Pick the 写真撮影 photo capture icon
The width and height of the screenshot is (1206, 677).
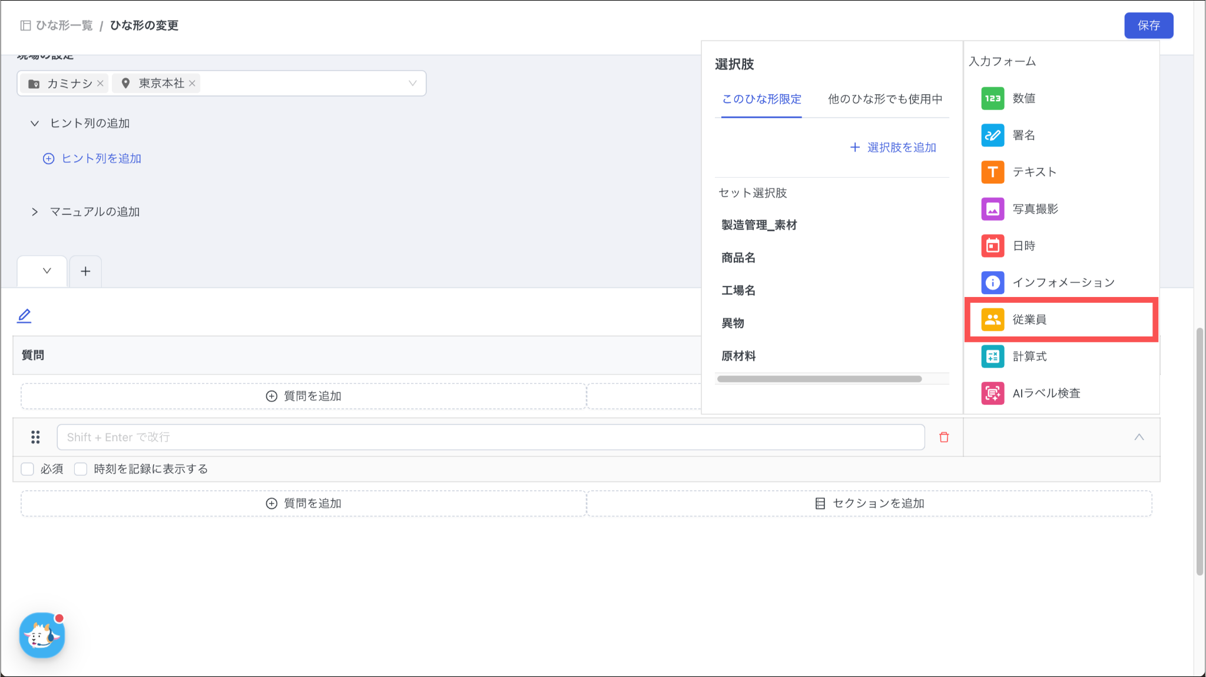[x=992, y=209]
